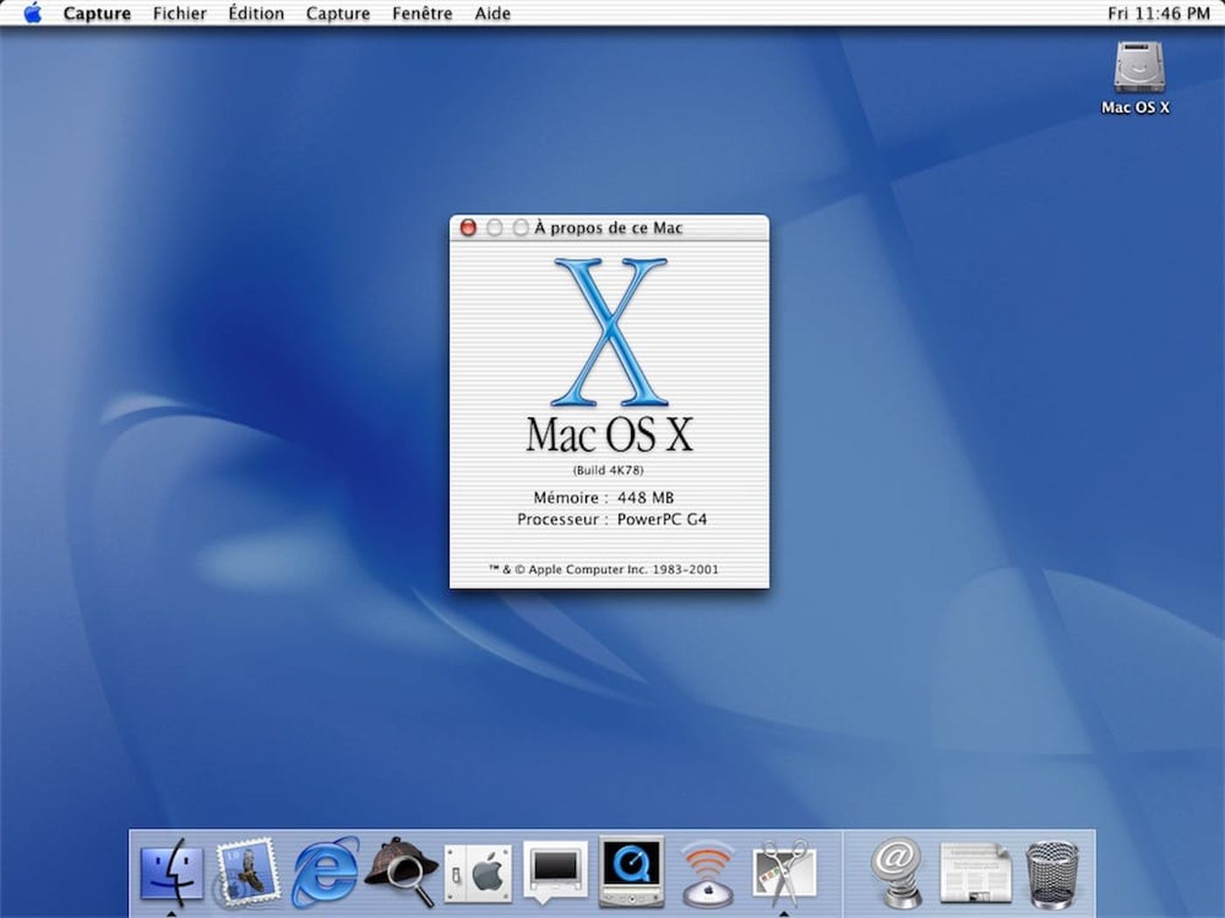Open the newspaper document in the Dock

click(x=974, y=870)
